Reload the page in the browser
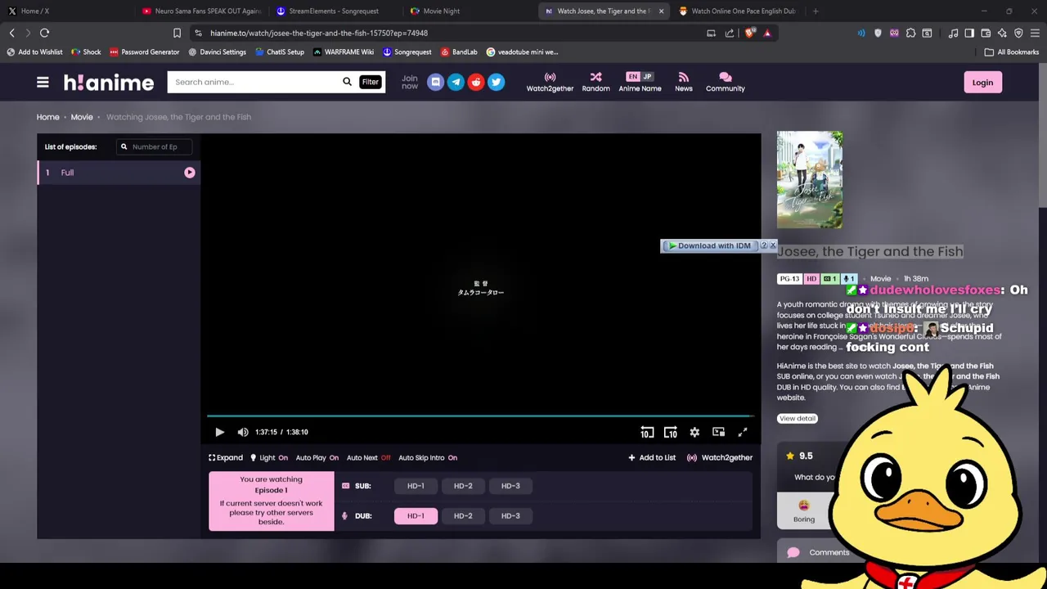 coord(44,33)
